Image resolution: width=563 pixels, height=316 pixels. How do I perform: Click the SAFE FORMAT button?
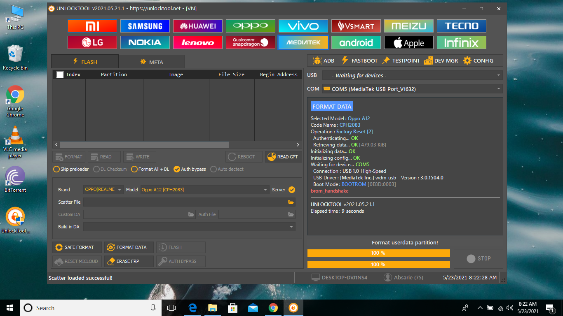[77, 247]
